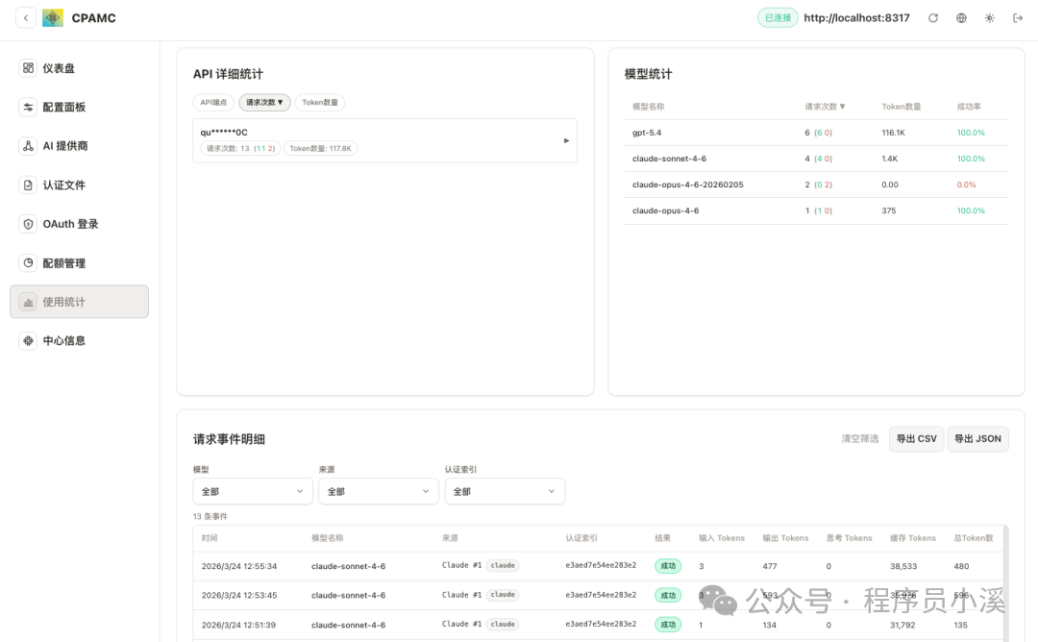Open 仪表盘 in the sidebar
Viewport: 1038px width, 642px height.
pyautogui.click(x=80, y=67)
